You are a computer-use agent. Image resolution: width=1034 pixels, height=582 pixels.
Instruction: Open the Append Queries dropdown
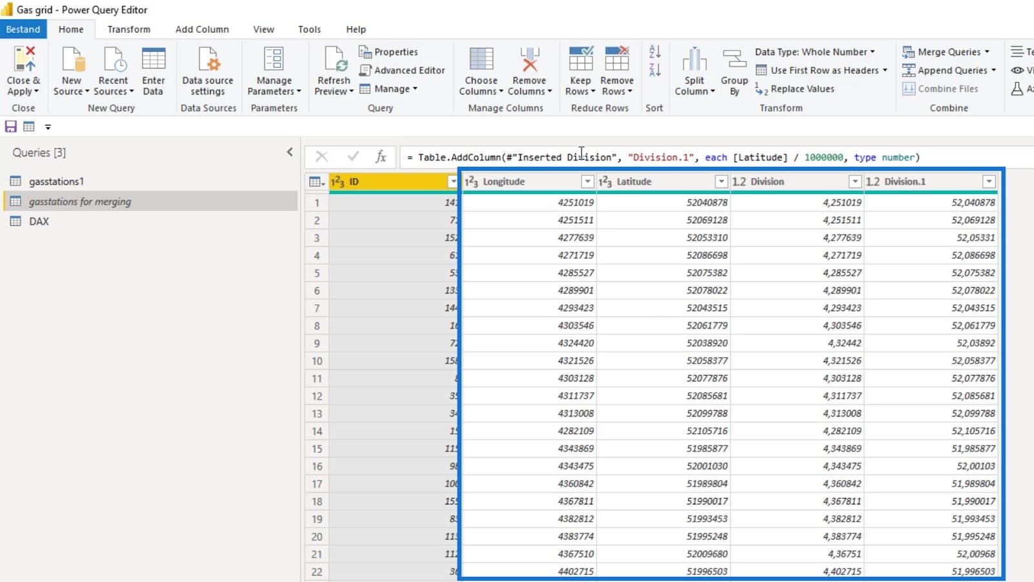point(993,70)
